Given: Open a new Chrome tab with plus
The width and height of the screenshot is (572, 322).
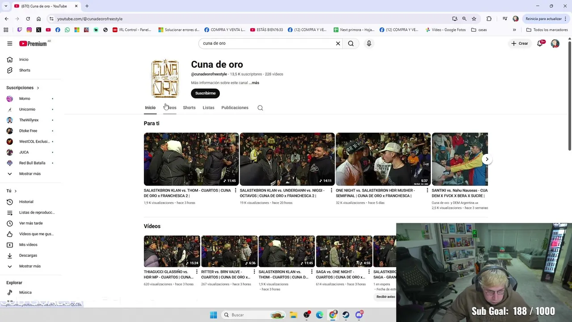Looking at the screenshot, I should pos(87,6).
